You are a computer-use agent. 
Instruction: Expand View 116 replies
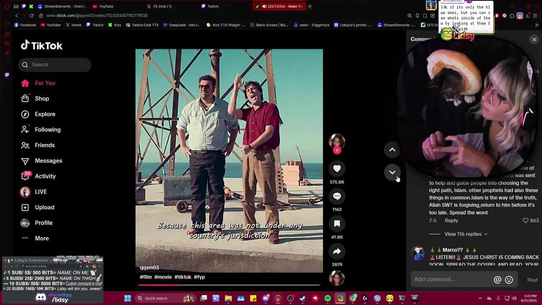466,234
